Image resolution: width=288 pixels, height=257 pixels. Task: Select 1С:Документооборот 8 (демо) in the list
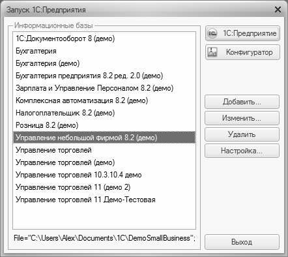tap(104, 38)
